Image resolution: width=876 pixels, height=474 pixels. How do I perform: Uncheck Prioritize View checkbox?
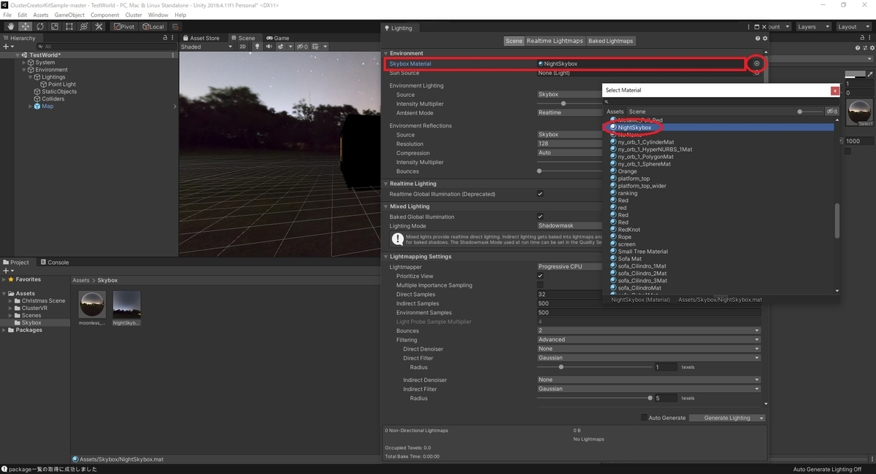pos(540,276)
